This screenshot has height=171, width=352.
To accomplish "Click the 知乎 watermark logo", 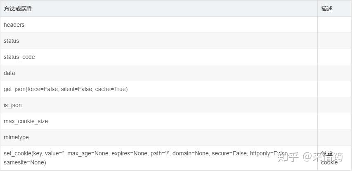I will (x=288, y=156).
